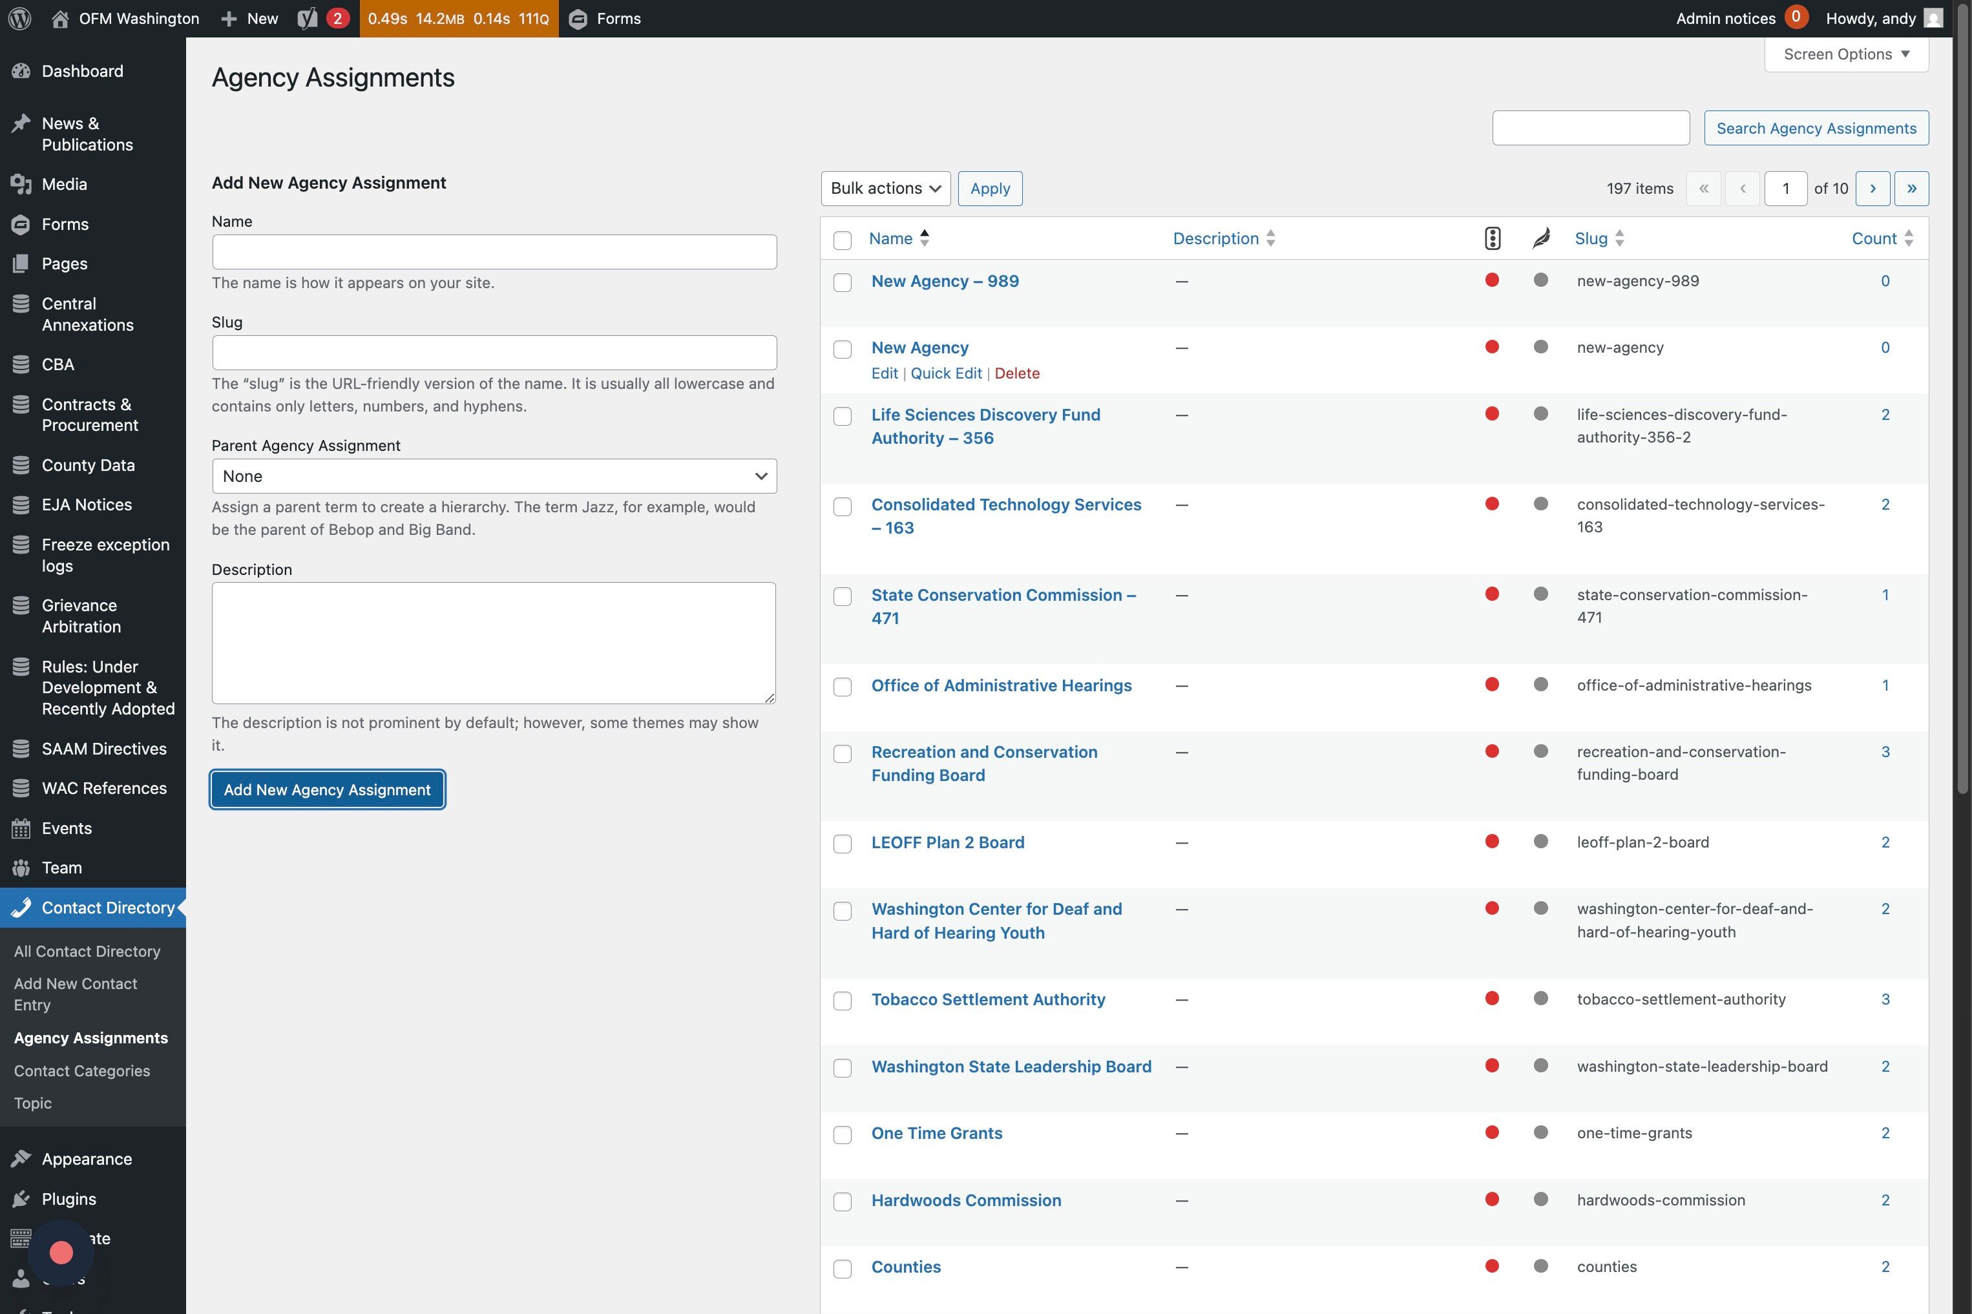This screenshot has width=1972, height=1314.
Task: Open the Events calendar menu
Action: (x=66, y=828)
